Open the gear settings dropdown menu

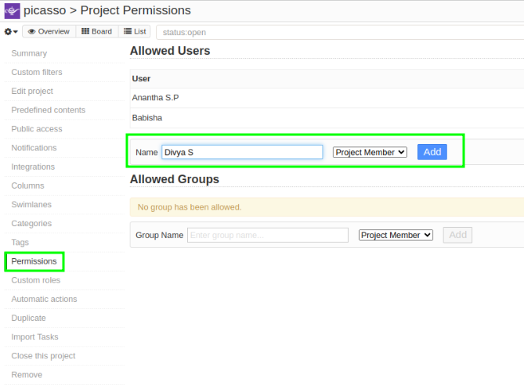[11, 32]
